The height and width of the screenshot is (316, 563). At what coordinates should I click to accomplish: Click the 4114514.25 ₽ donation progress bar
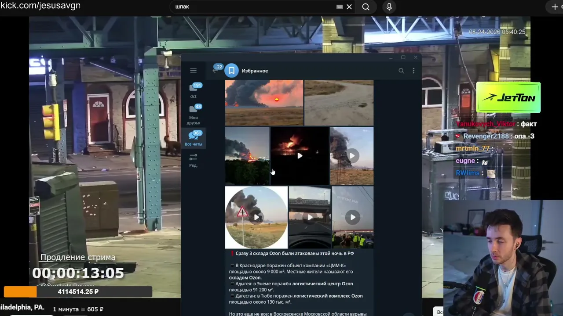click(78, 291)
